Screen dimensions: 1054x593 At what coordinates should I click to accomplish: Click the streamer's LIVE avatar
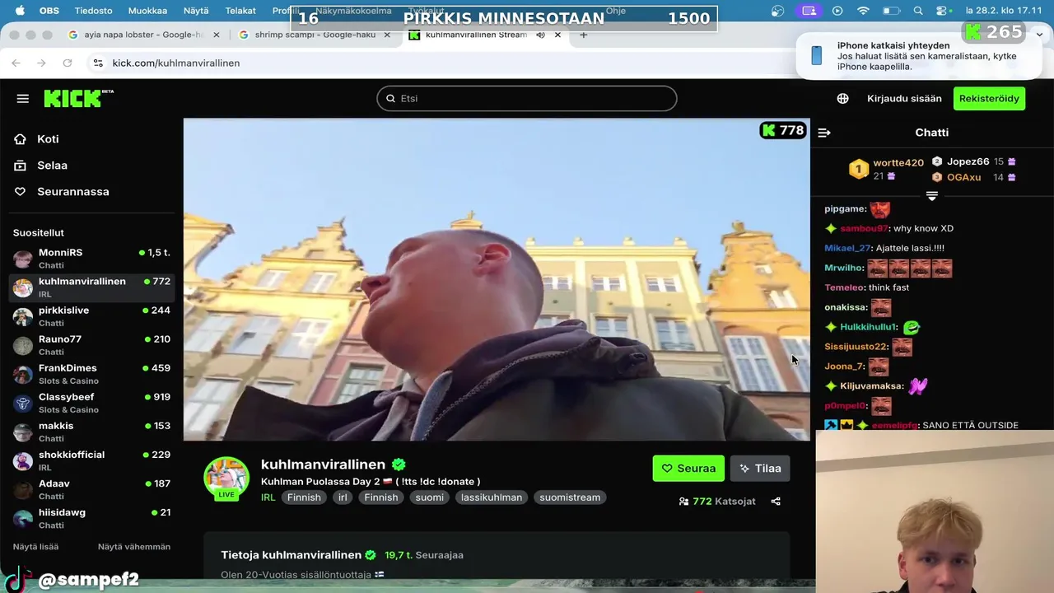pos(226,479)
